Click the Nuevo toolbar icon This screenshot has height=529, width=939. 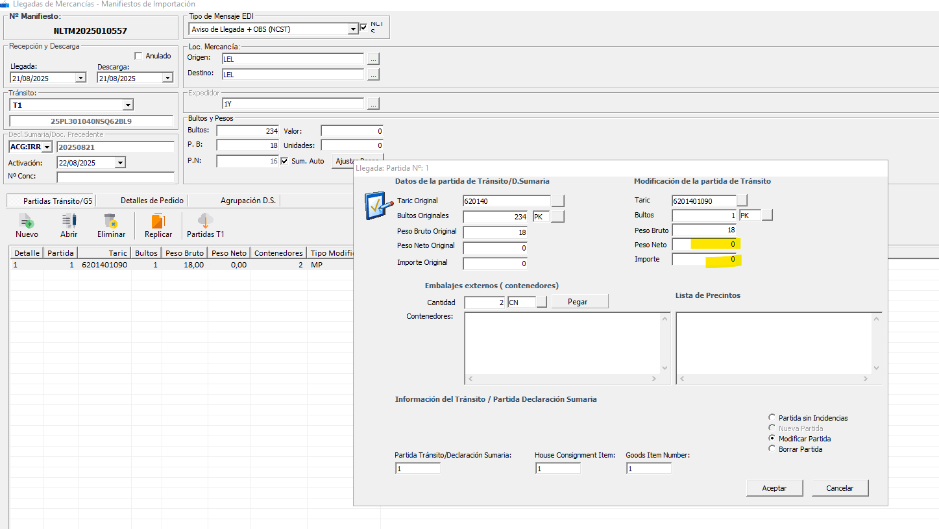(x=27, y=221)
